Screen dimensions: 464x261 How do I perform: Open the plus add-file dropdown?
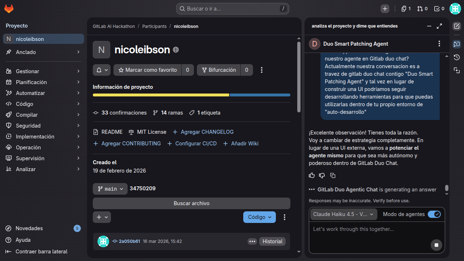tap(102, 217)
